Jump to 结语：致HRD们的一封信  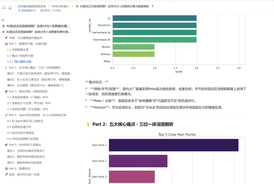(24, 174)
